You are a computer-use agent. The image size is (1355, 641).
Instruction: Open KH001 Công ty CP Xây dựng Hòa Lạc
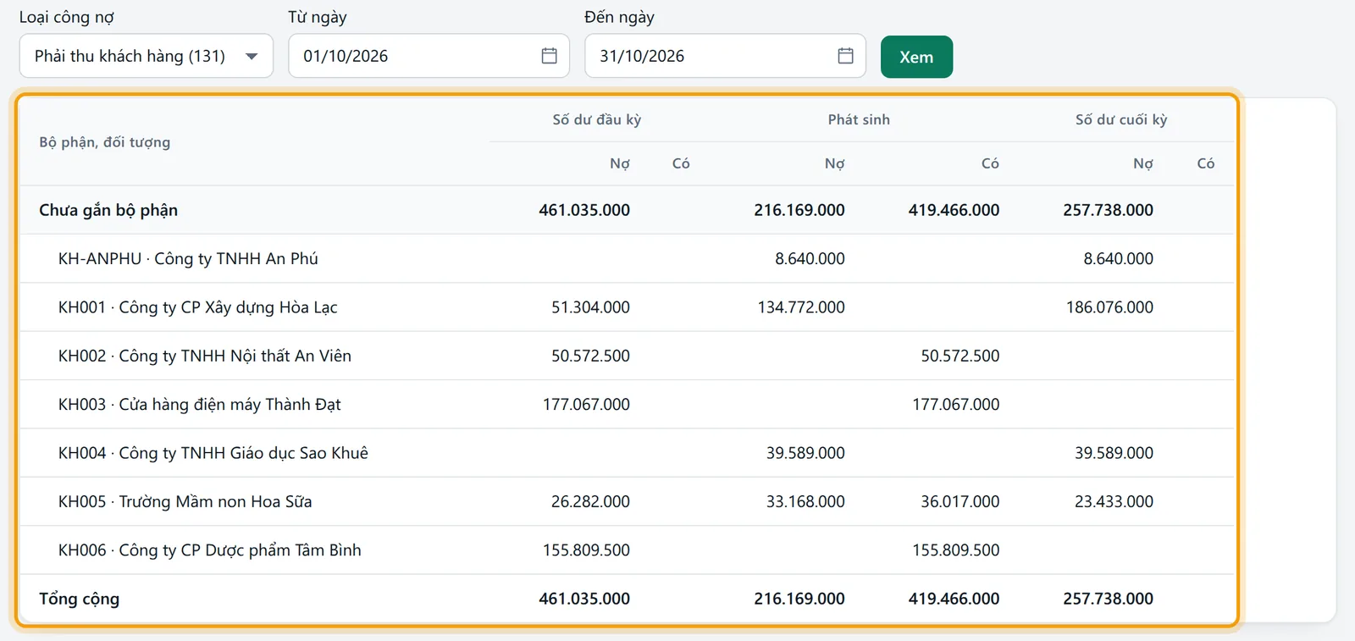(627, 307)
